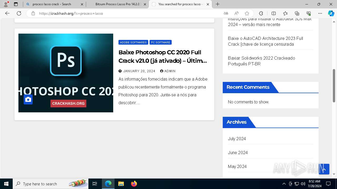Click the address bar URL field
The height and width of the screenshot is (189, 337).
(x=129, y=13)
